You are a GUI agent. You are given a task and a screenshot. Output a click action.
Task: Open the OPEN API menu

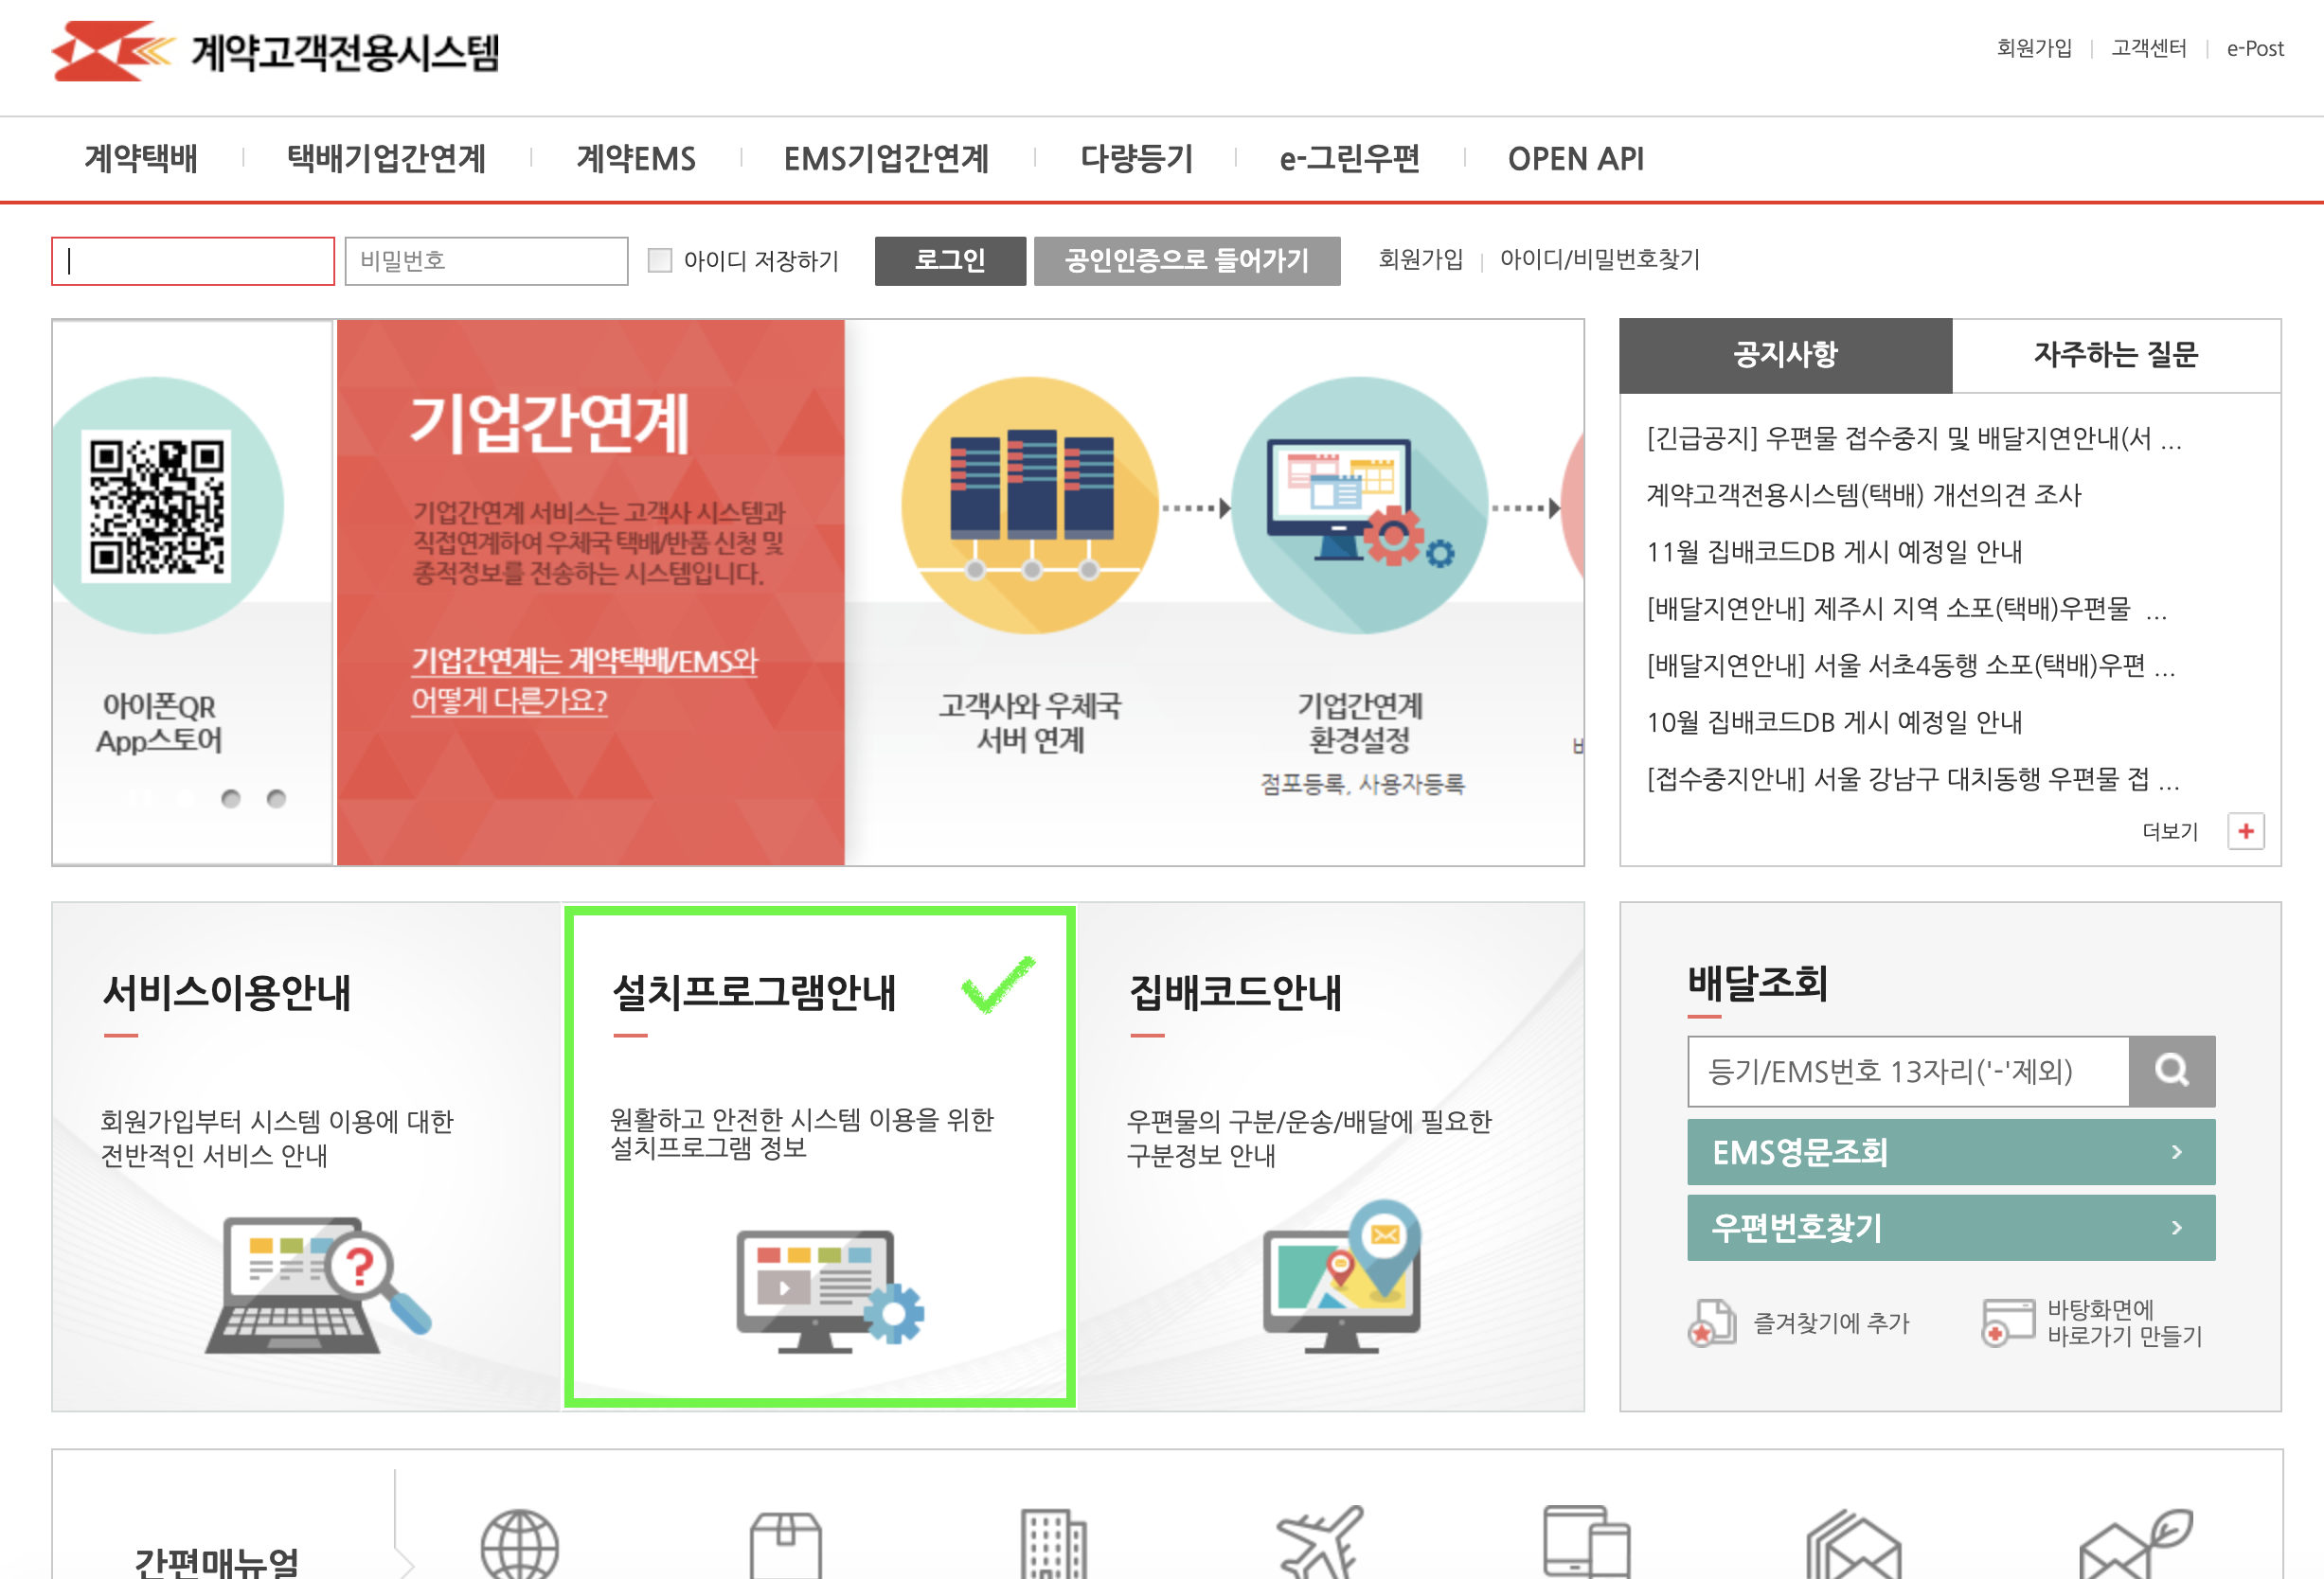click(1576, 159)
